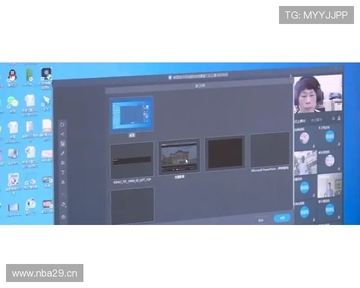
Task: Click the bottom icon in annotation toolbar
Action: coord(64,217)
